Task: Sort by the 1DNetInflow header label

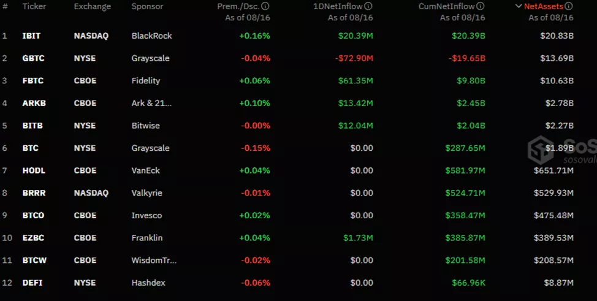Action: pyautogui.click(x=337, y=6)
